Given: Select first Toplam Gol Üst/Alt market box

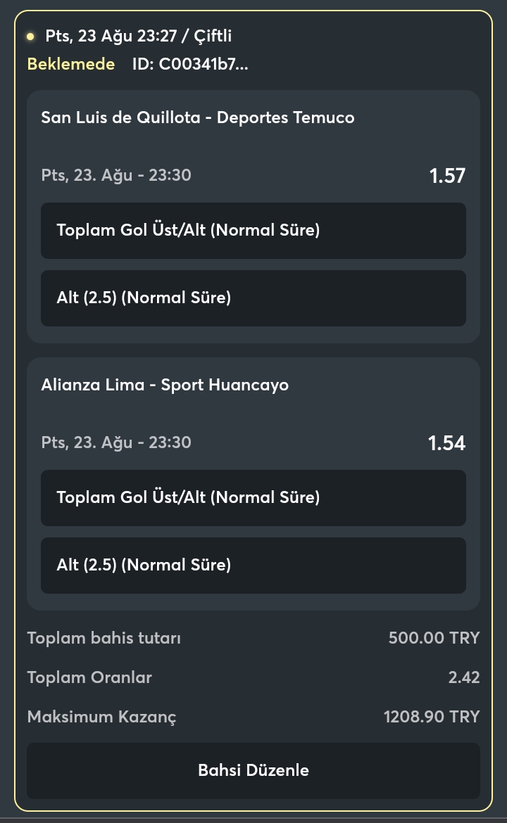Looking at the screenshot, I should tap(254, 231).
